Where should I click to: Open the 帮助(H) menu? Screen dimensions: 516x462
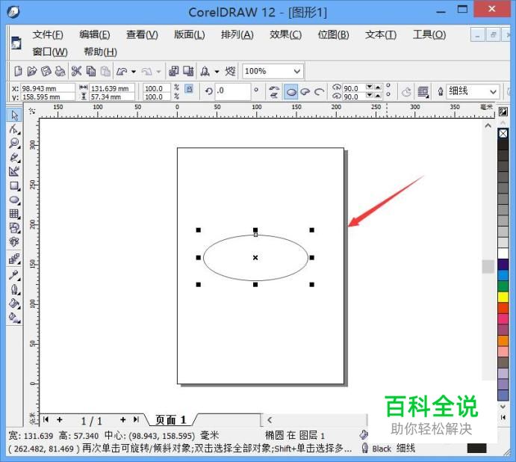(x=100, y=52)
